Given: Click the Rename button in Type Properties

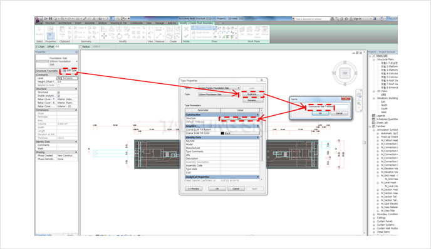Looking at the screenshot, I should point(252,101).
